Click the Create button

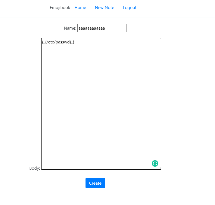[95, 183]
